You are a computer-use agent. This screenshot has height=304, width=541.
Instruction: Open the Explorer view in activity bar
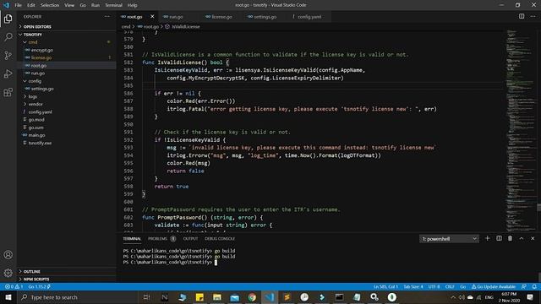(x=8, y=19)
